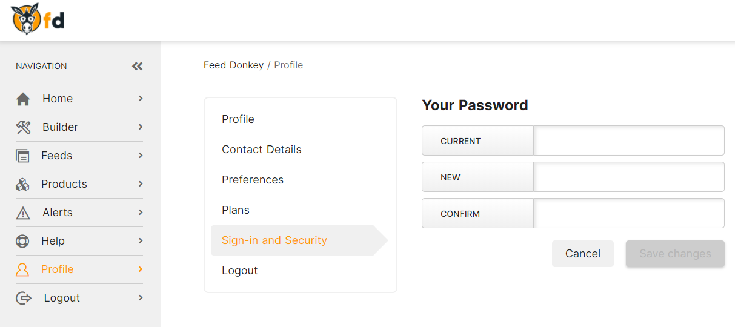Click the Feed Donkey breadcrumb link
The height and width of the screenshot is (327, 735).
tap(233, 65)
